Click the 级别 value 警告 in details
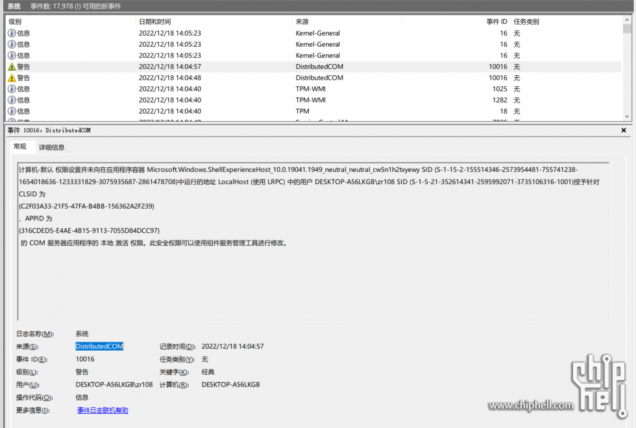636x428 pixels. (x=82, y=372)
